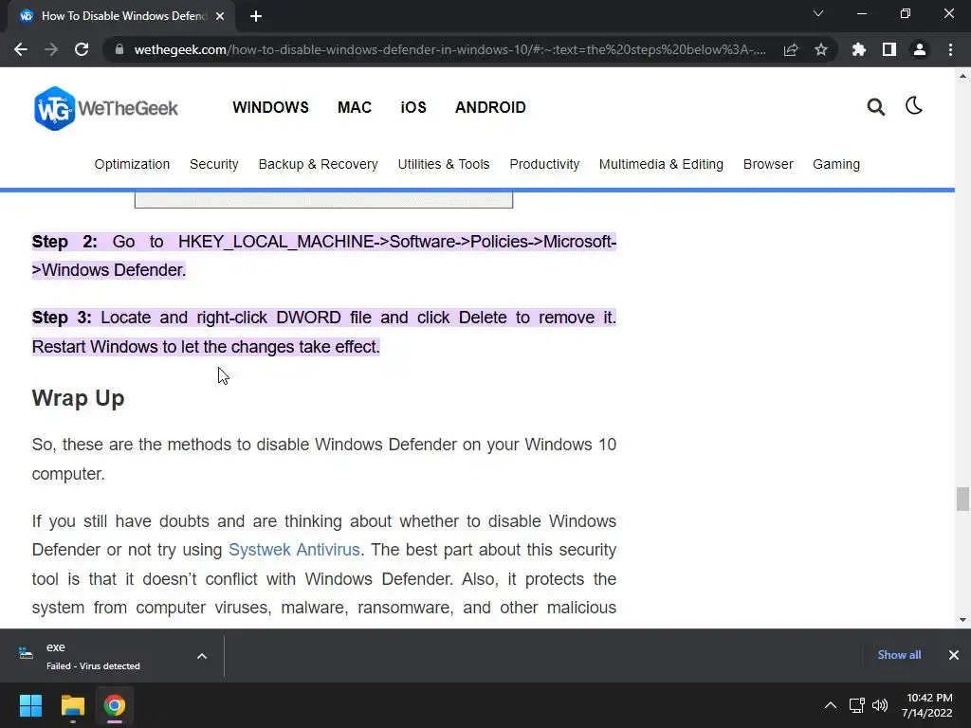Click the address bar URL field
The height and width of the screenshot is (728, 971).
point(449,49)
